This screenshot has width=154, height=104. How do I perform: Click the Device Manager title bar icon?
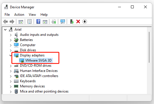point(6,7)
